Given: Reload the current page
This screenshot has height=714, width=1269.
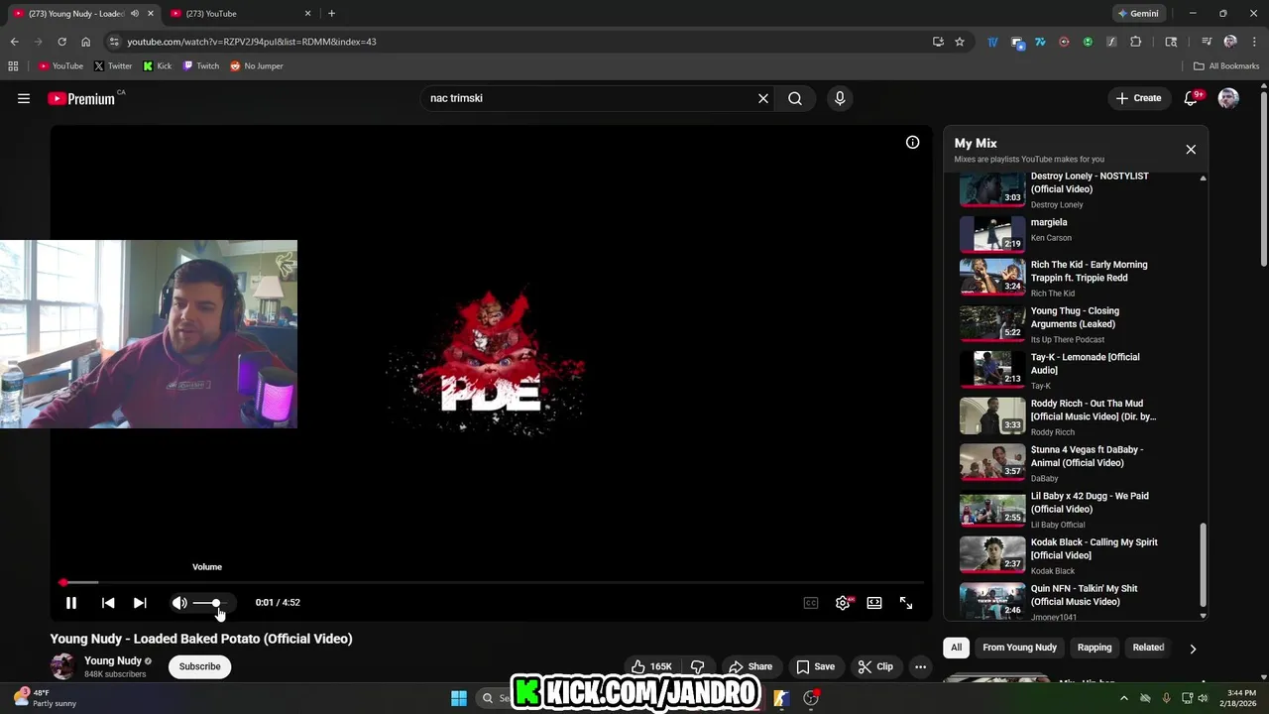Looking at the screenshot, I should tap(61, 42).
